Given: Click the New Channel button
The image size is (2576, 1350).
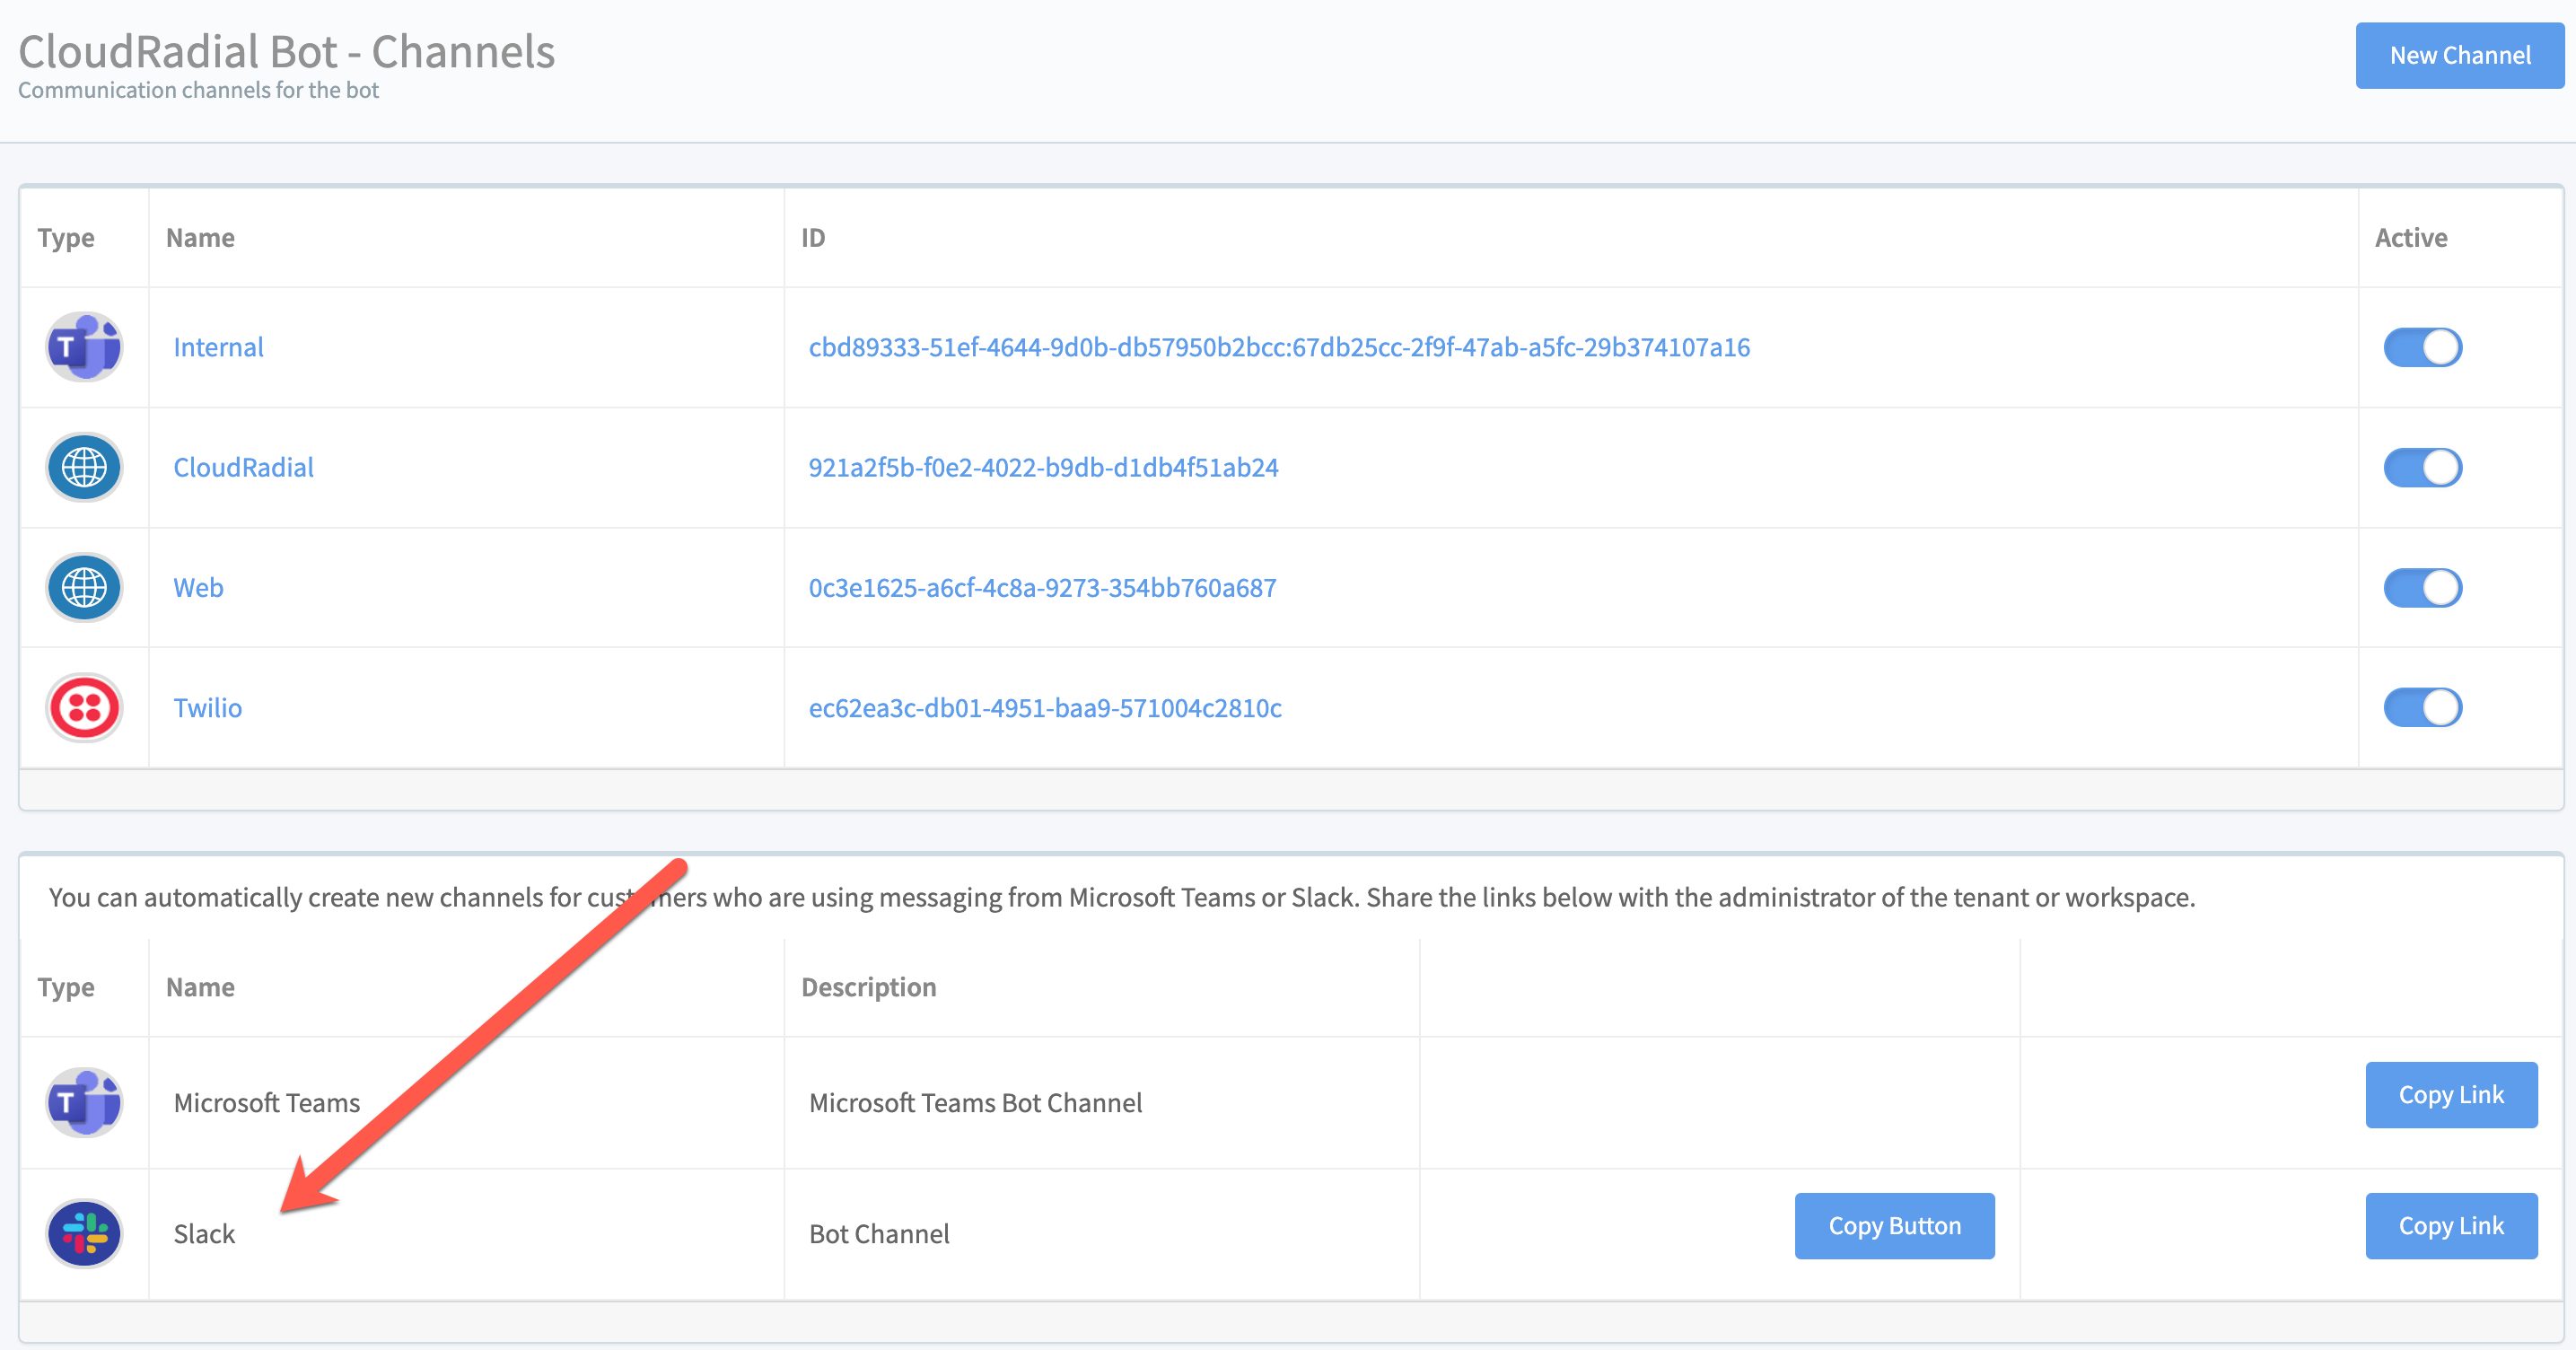Looking at the screenshot, I should point(2458,55).
